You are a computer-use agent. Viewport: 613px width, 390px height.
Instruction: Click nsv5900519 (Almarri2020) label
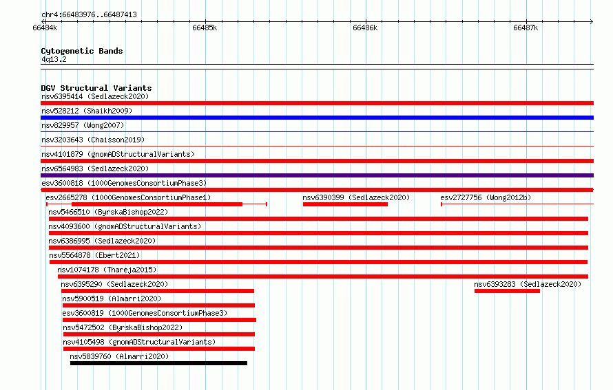[112, 299]
